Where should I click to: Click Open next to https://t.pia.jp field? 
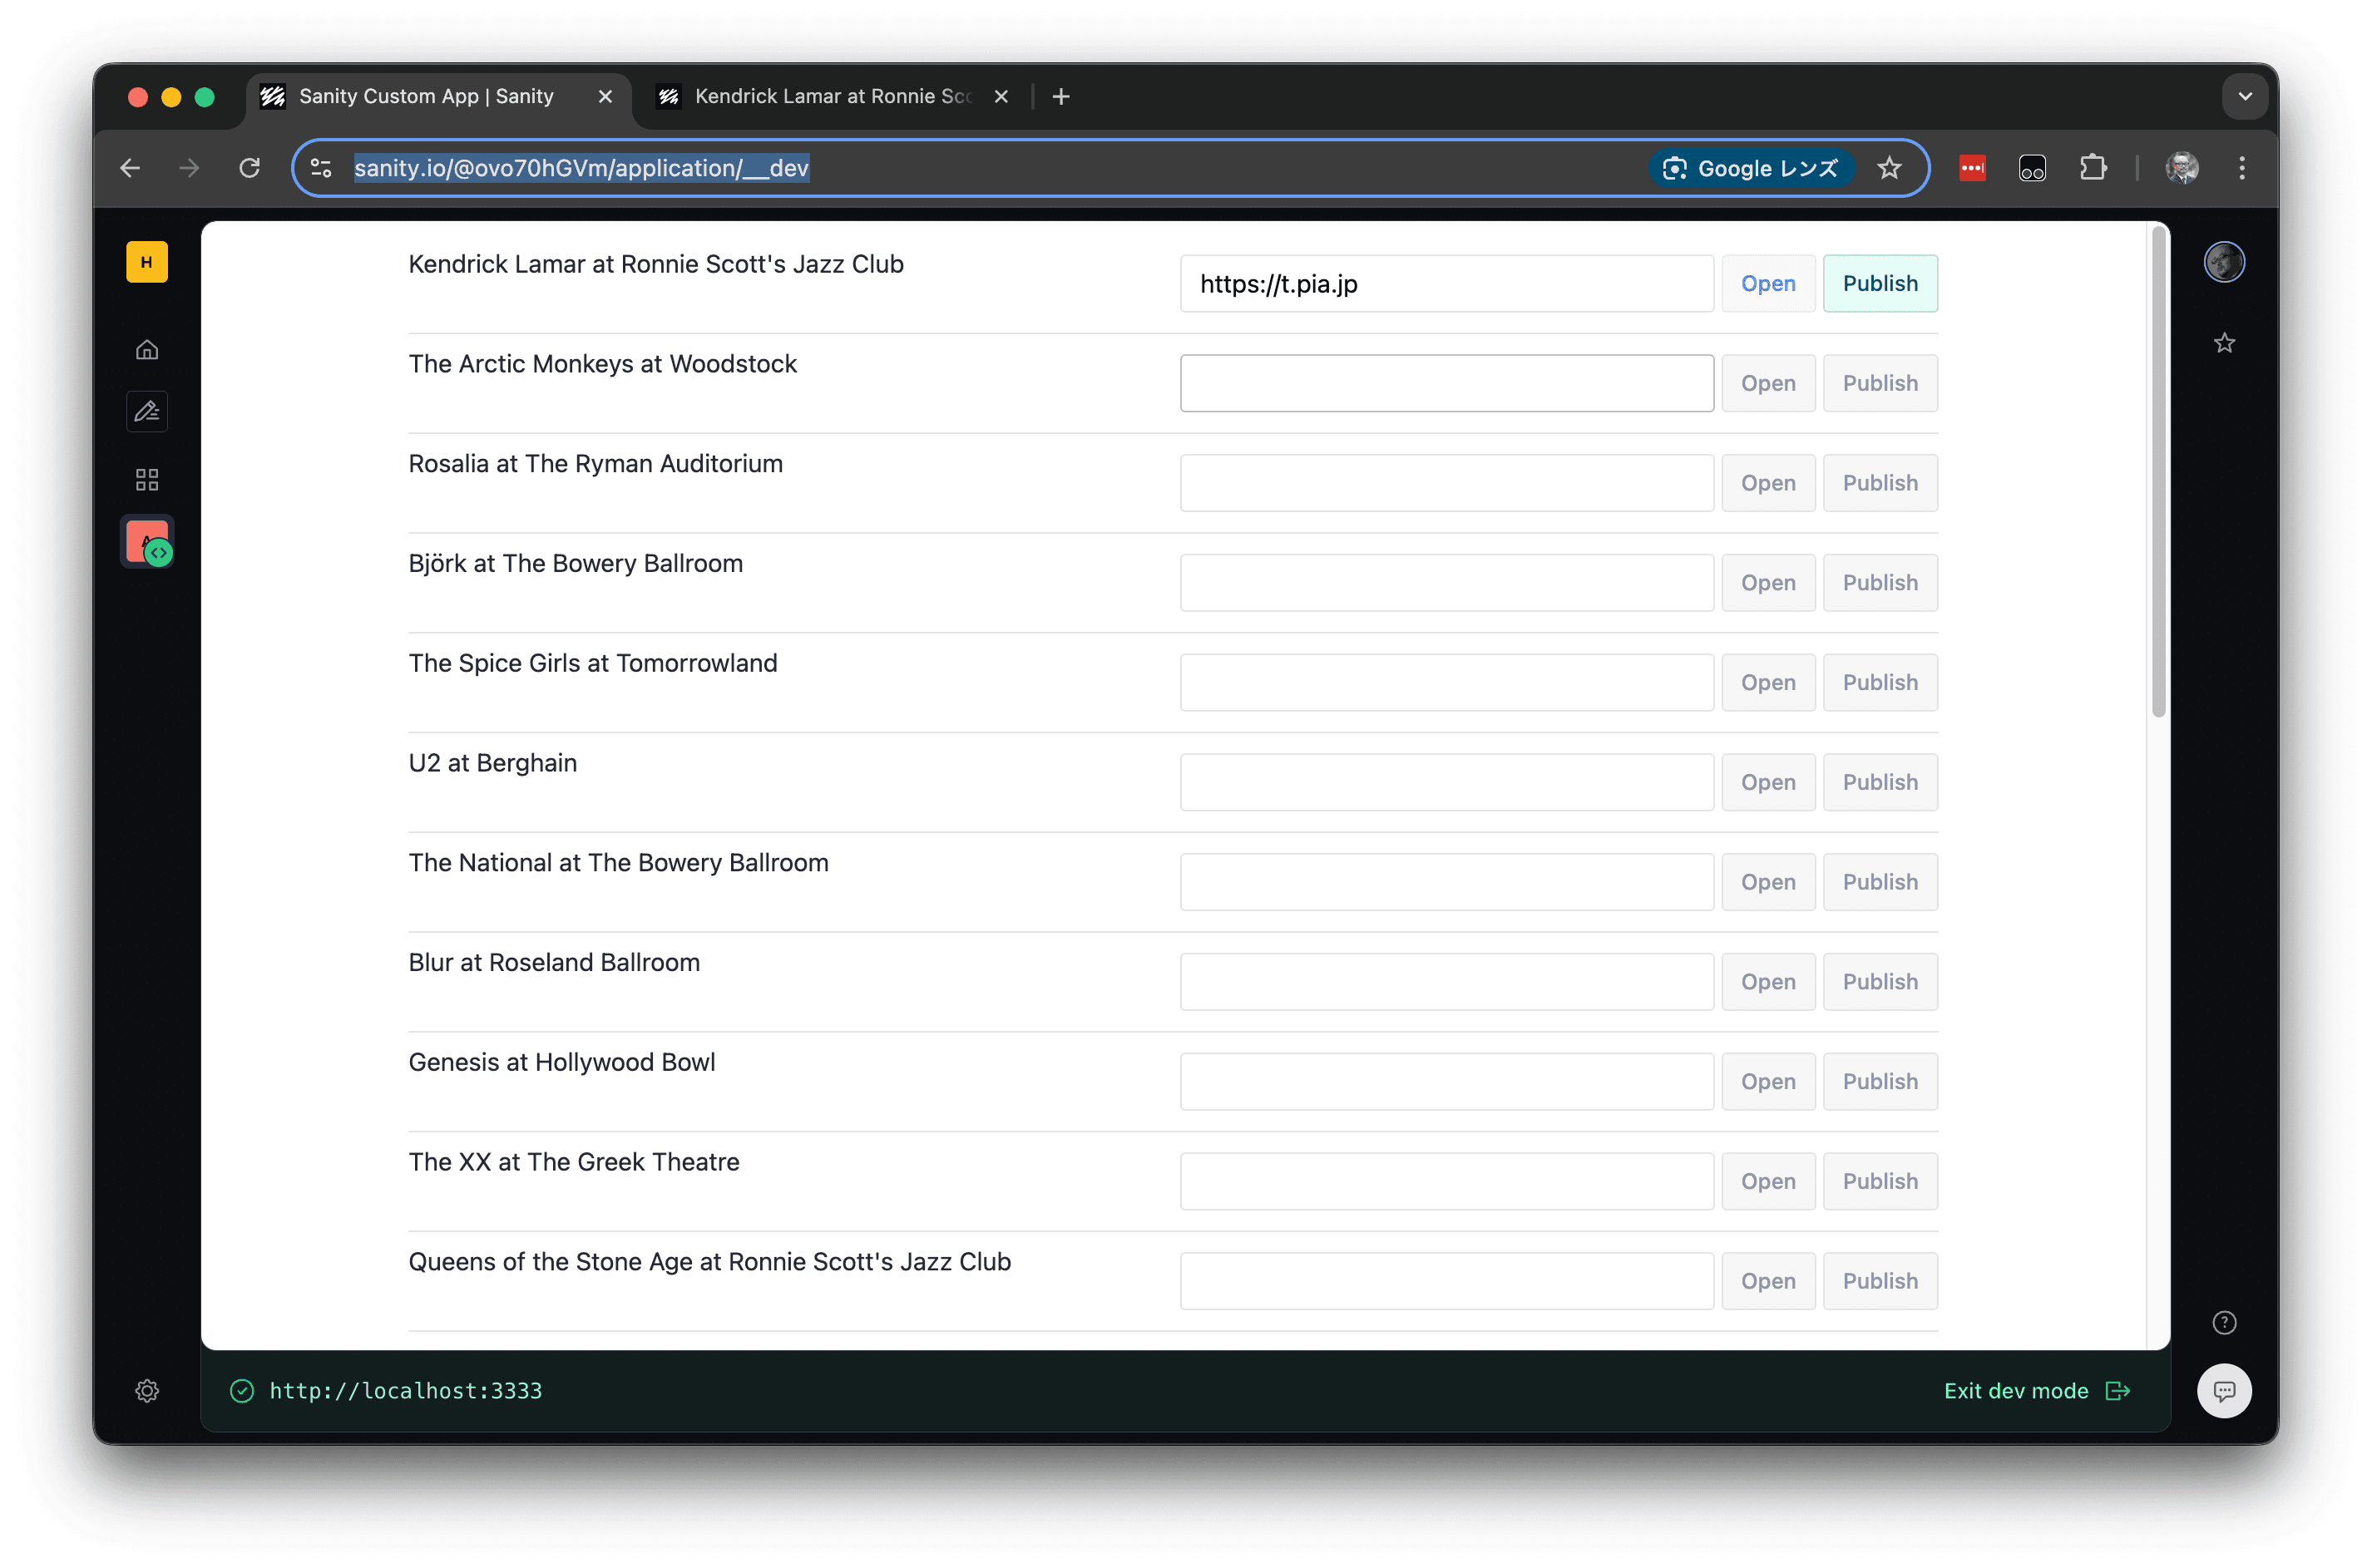coord(1767,283)
